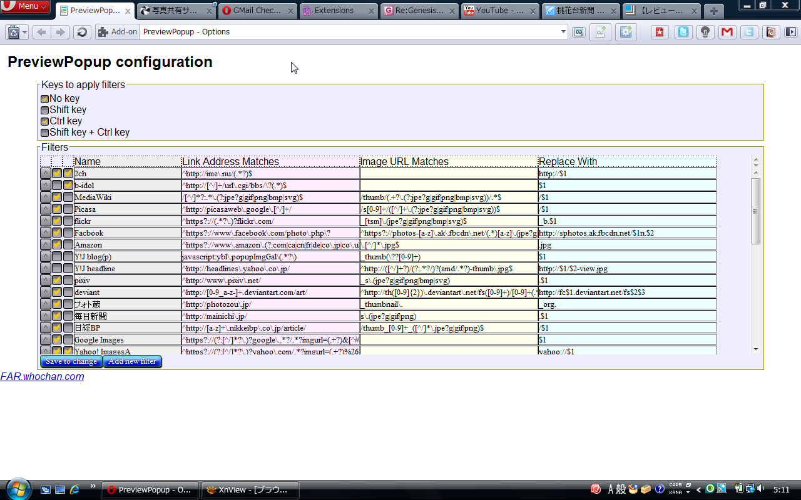Image resolution: width=801 pixels, height=500 pixels.
Task: Check the first checkbox in the Y!J headline row
Action: click(x=57, y=268)
